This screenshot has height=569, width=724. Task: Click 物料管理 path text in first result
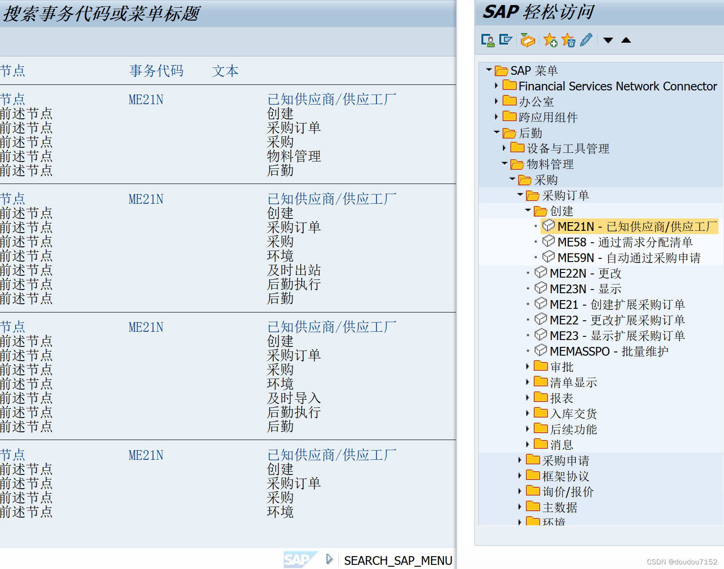[x=294, y=156]
